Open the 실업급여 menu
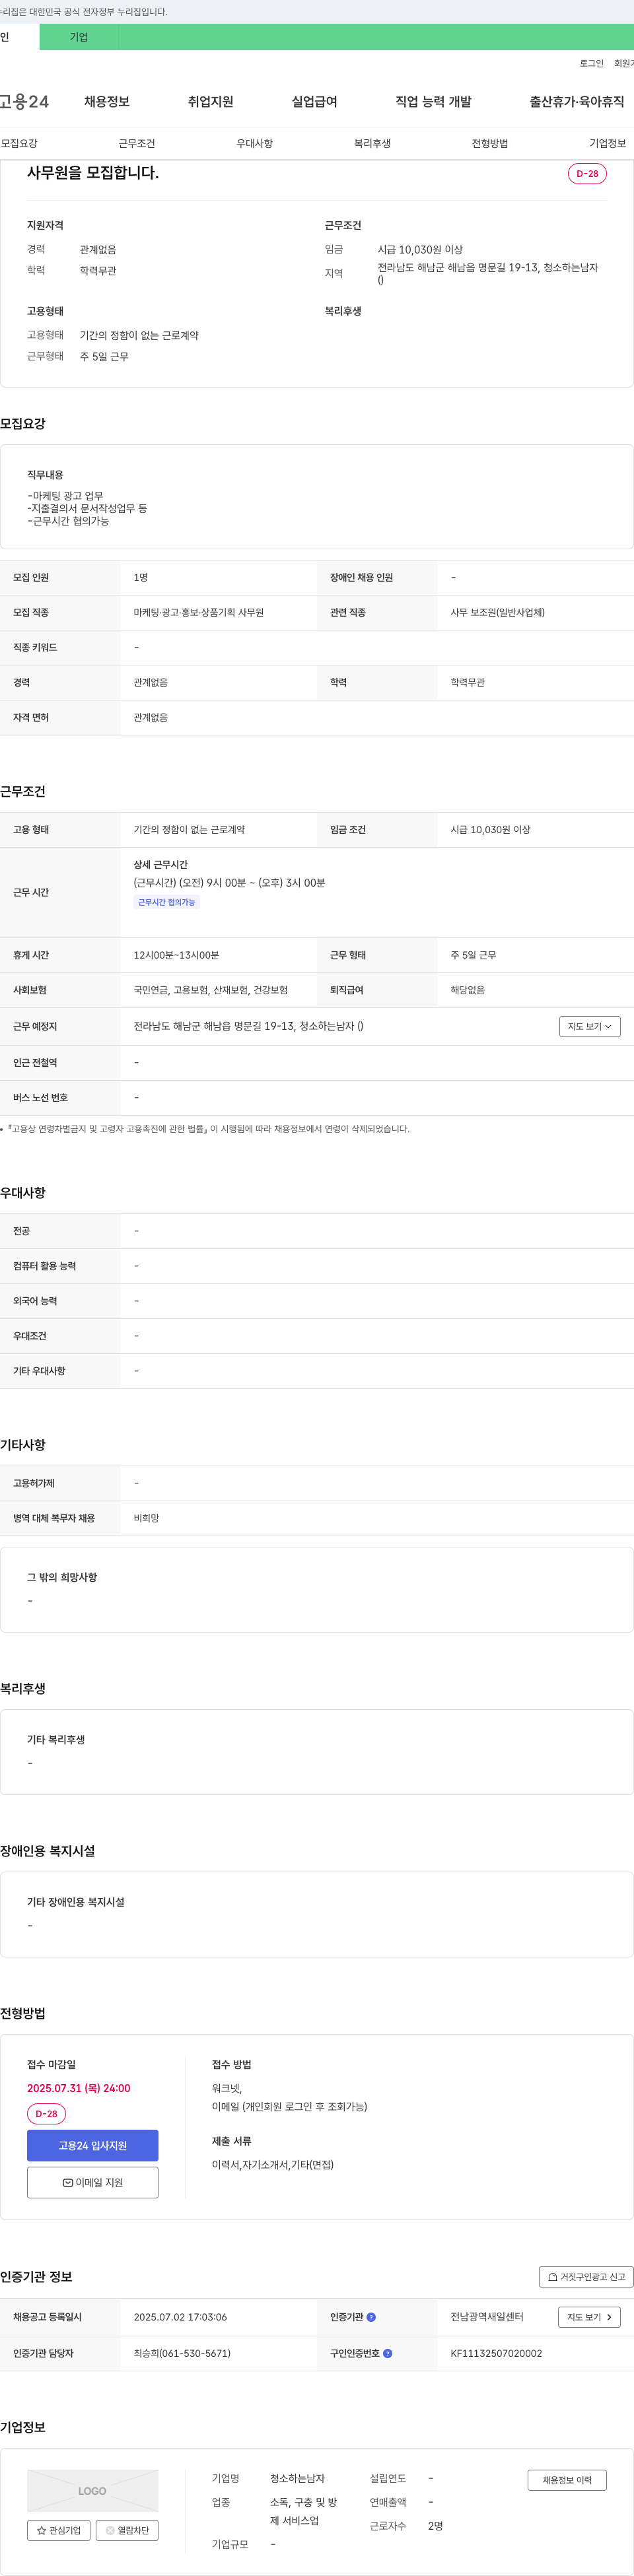Screen dimensions: 634x2576 314,102
